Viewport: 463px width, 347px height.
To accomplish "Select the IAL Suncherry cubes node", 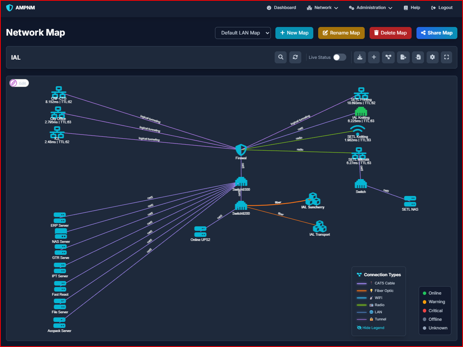I will pyautogui.click(x=313, y=199).
